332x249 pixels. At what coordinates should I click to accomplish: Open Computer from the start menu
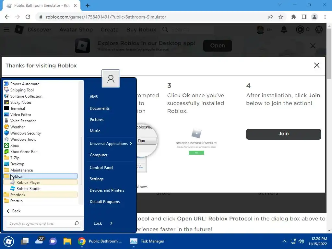(99, 155)
